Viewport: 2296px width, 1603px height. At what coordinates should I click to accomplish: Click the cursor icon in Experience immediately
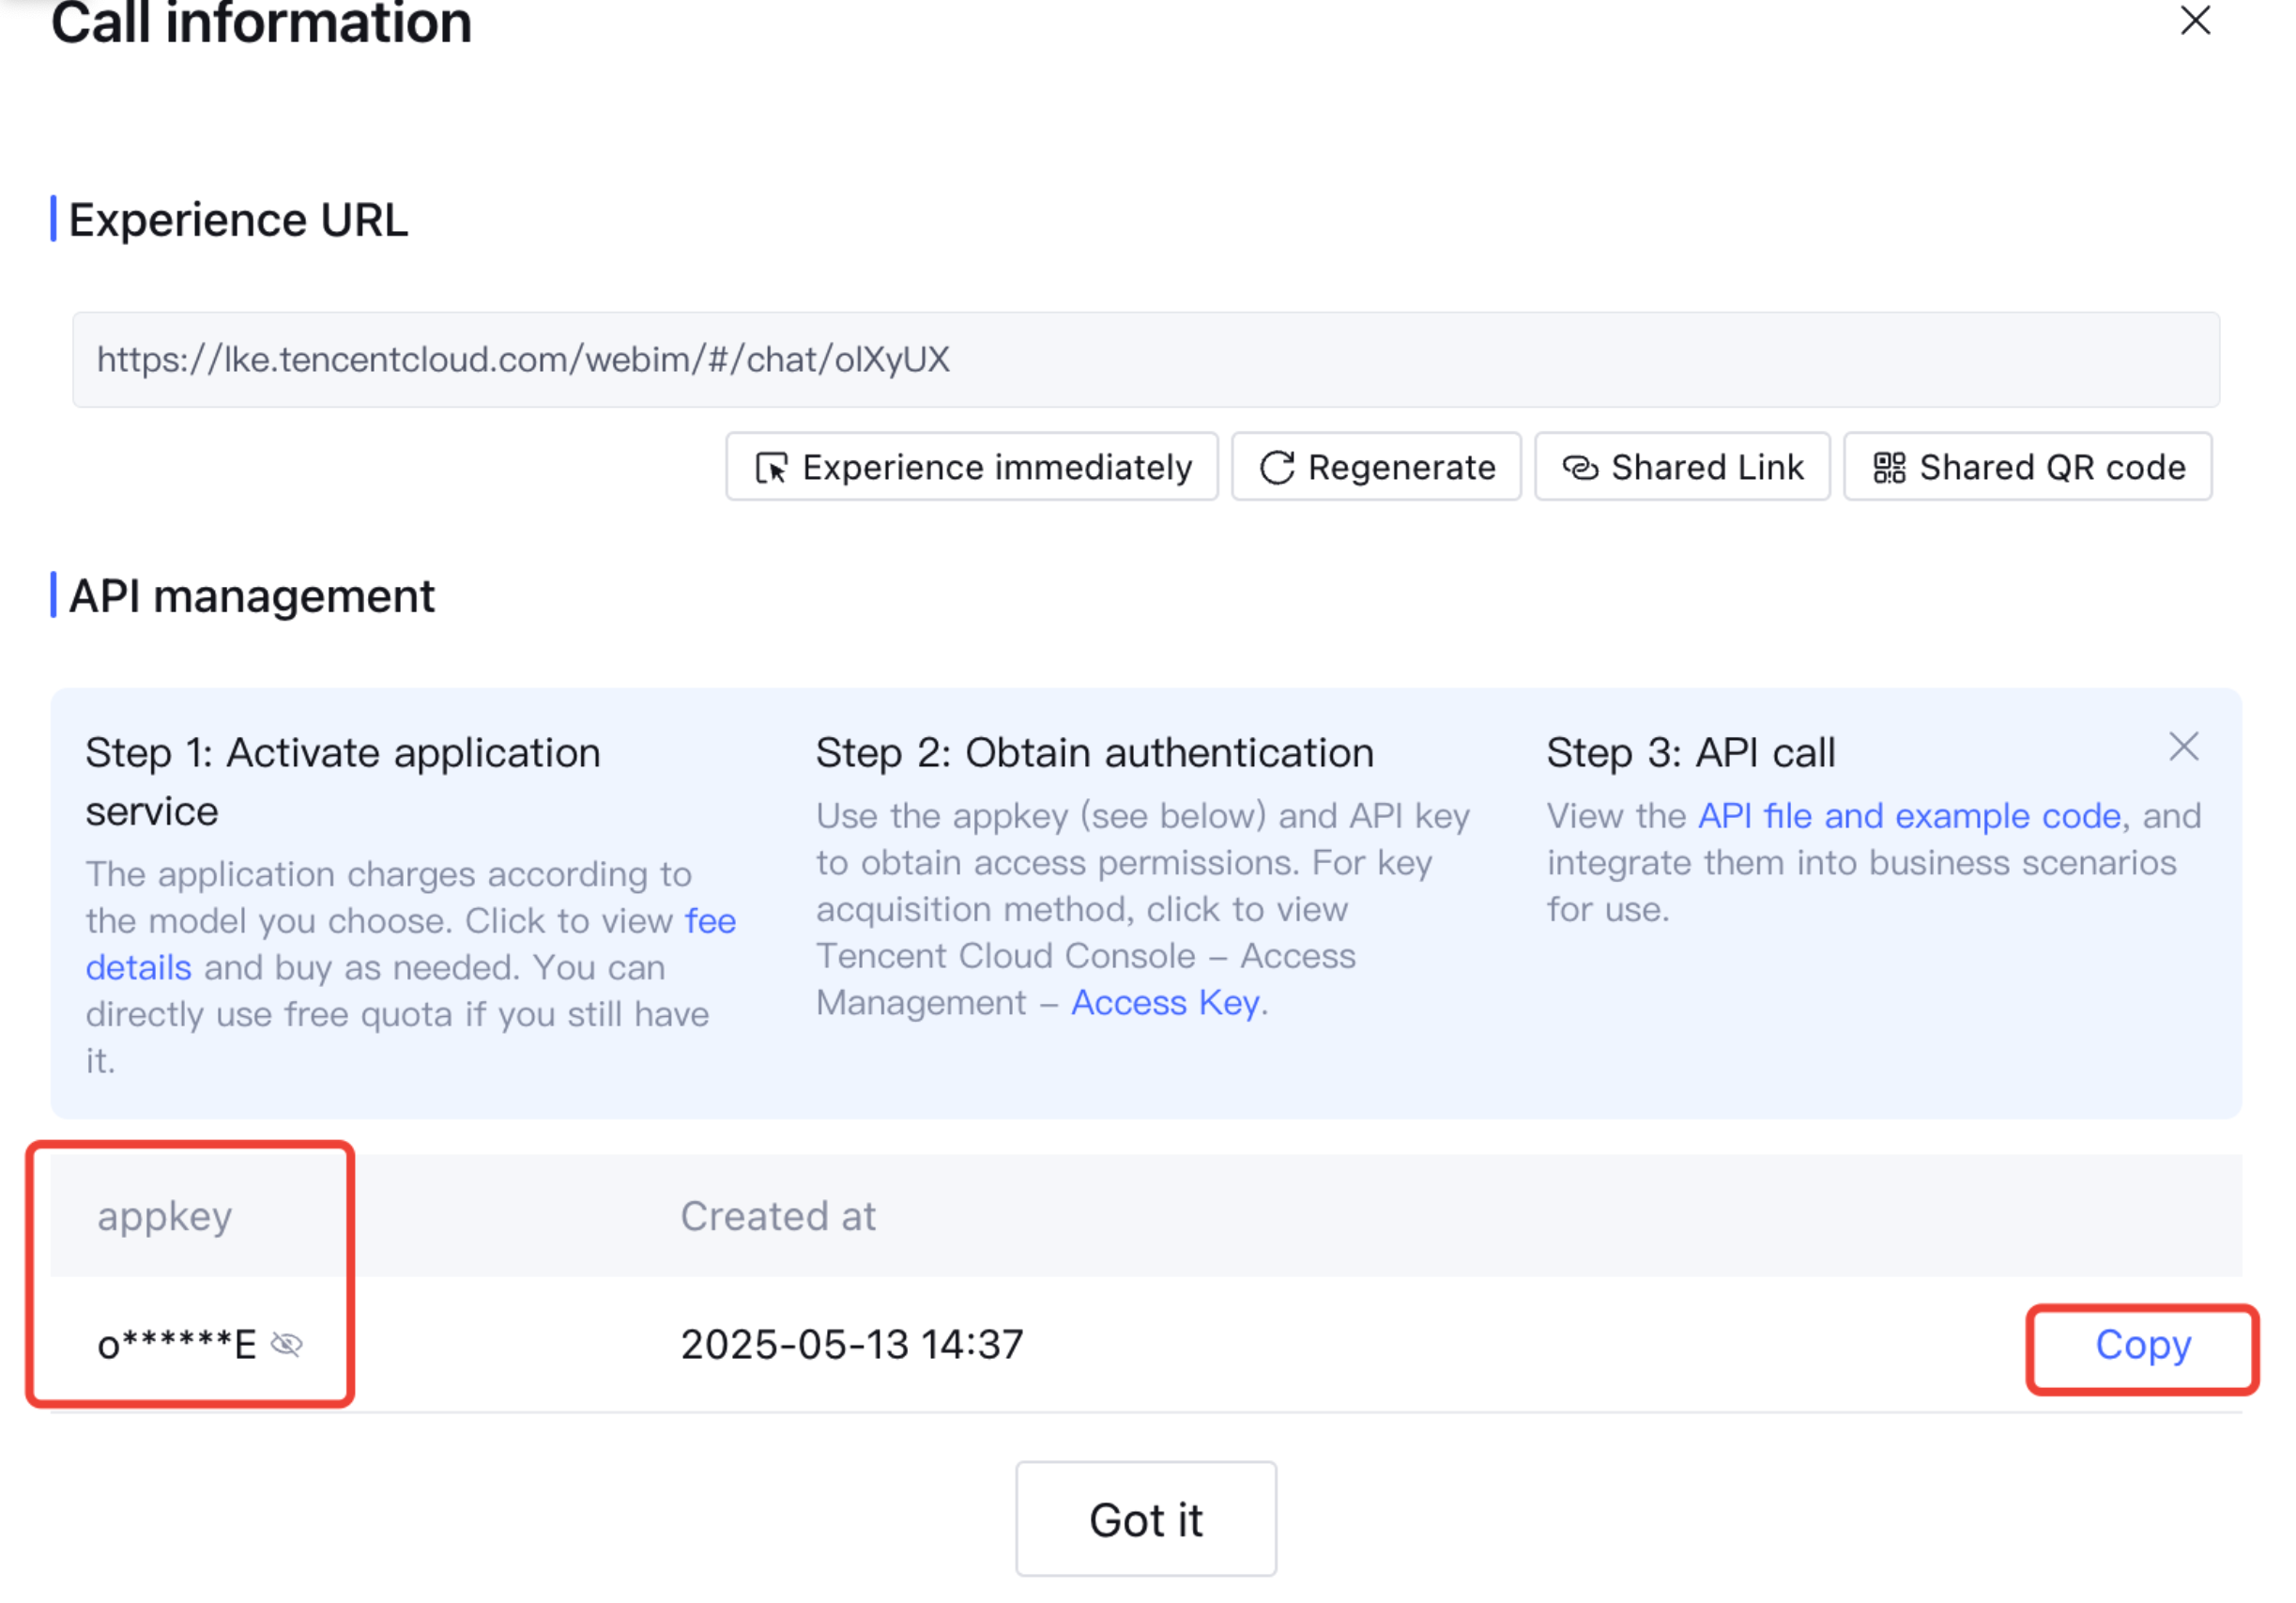(x=771, y=468)
